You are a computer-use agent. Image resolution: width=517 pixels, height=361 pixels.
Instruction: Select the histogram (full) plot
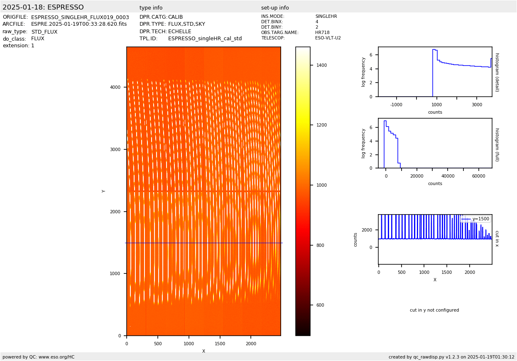coord(435,143)
